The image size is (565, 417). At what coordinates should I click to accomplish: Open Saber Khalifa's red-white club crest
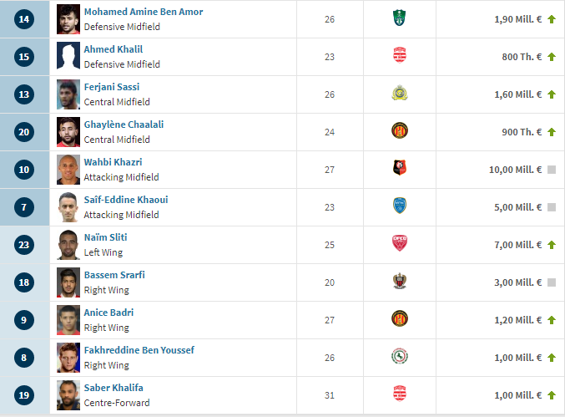click(x=399, y=394)
